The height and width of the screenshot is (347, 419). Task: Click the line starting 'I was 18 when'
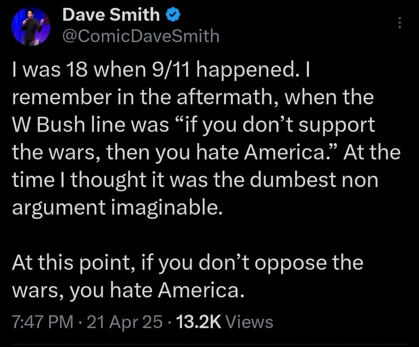[161, 70]
